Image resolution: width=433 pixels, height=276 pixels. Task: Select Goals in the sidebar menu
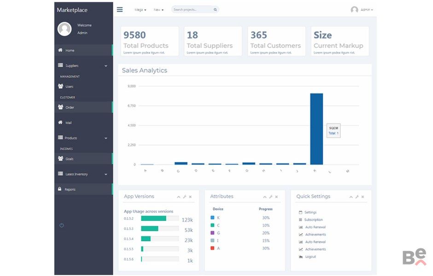click(x=69, y=159)
